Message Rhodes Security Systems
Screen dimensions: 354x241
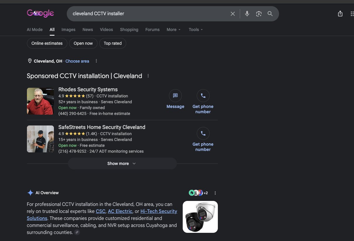click(x=175, y=99)
